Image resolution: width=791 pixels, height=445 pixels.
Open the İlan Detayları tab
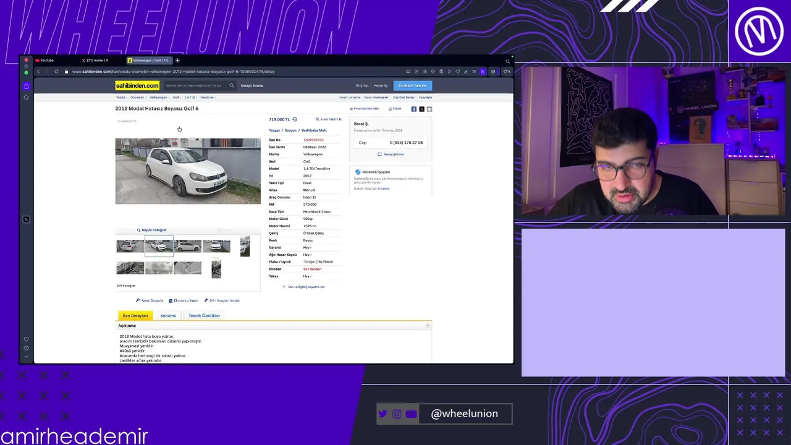tap(135, 316)
